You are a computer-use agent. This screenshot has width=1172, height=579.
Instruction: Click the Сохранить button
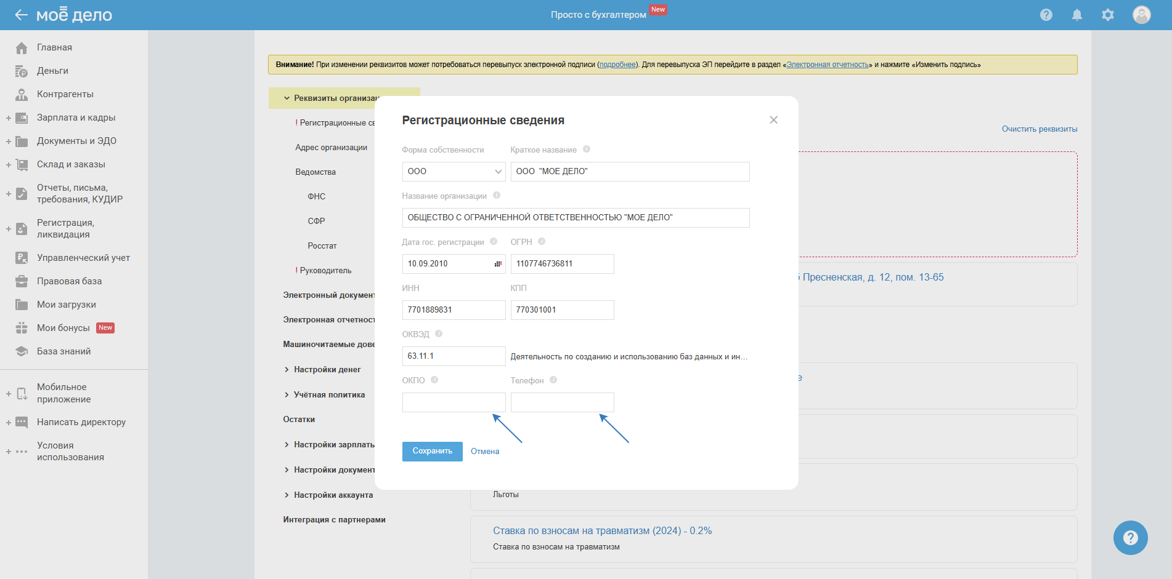[x=432, y=451]
